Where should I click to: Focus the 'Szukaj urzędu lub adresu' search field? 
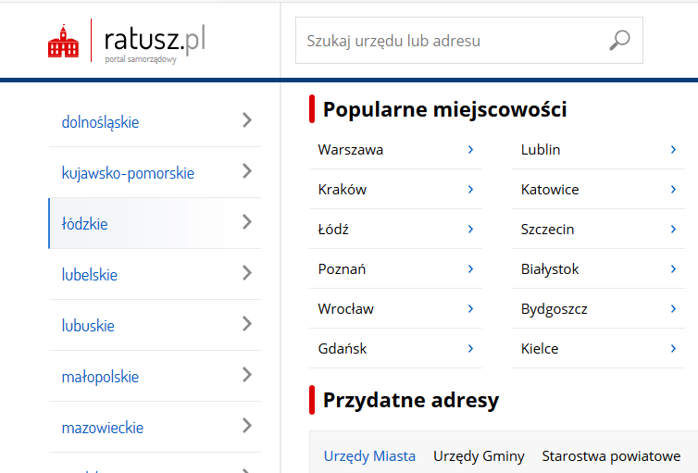point(468,41)
